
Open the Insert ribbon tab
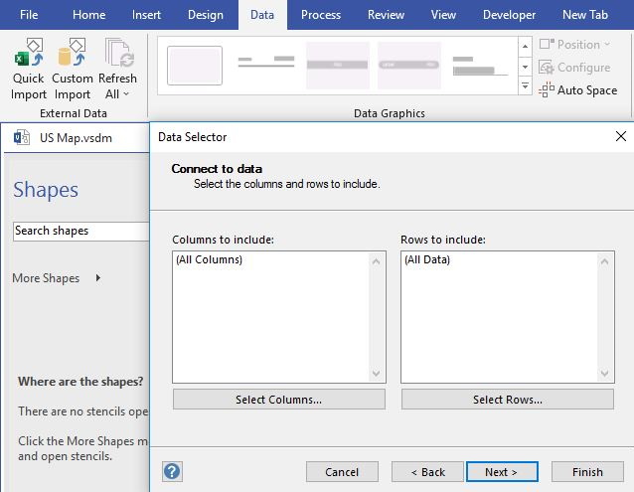click(x=148, y=15)
